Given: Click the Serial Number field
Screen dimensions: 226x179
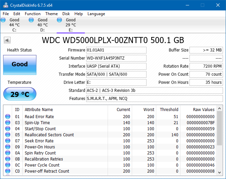Looking at the screenshot, I should coord(116,58).
